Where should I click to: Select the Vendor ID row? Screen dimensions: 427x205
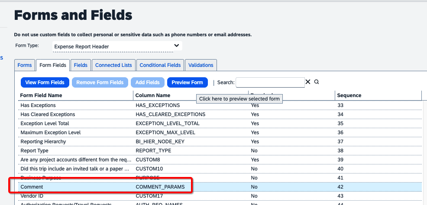click(220, 196)
